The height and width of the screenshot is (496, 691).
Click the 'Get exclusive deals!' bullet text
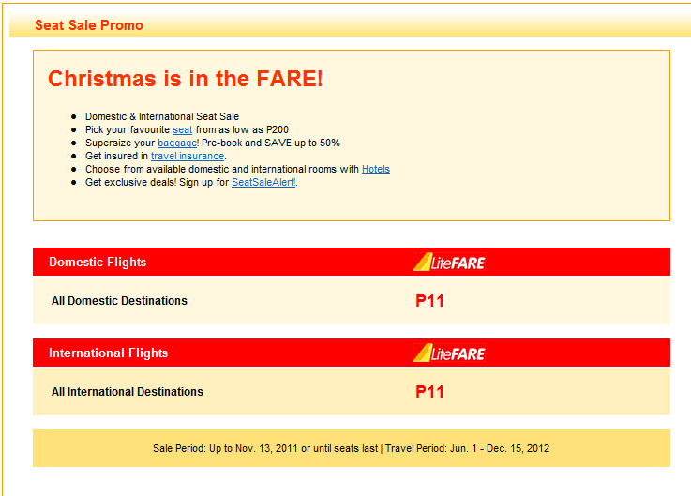click(131, 182)
